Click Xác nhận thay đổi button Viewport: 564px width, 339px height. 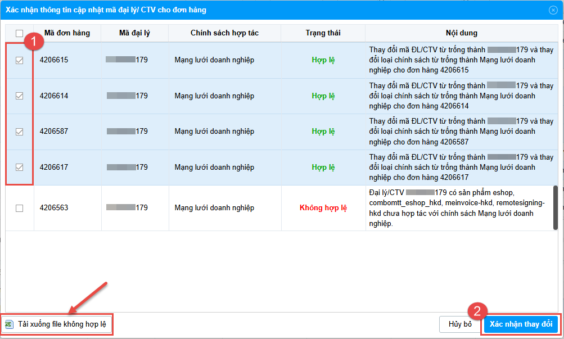coord(521,324)
